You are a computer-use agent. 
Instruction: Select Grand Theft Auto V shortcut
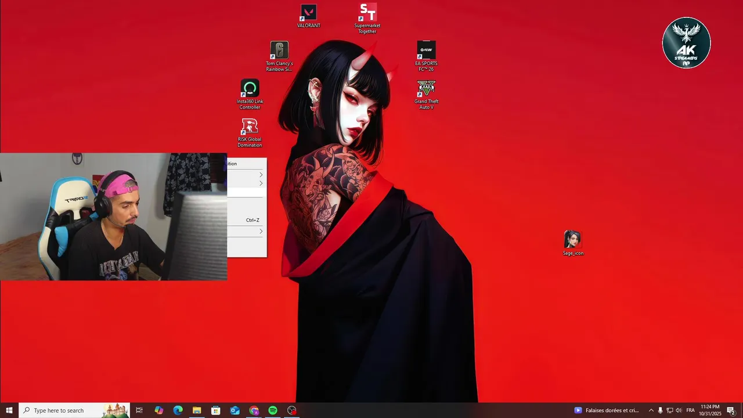(426, 95)
